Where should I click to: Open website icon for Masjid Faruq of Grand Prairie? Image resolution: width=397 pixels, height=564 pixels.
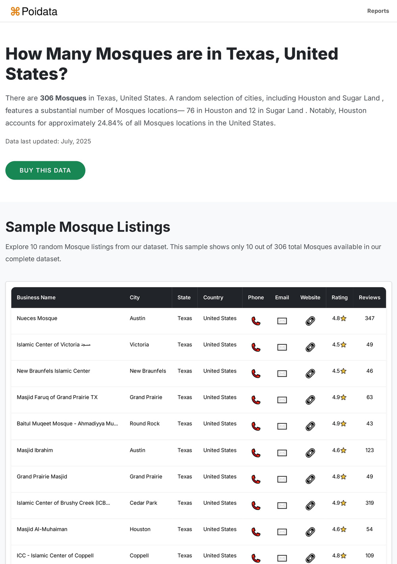click(310, 400)
